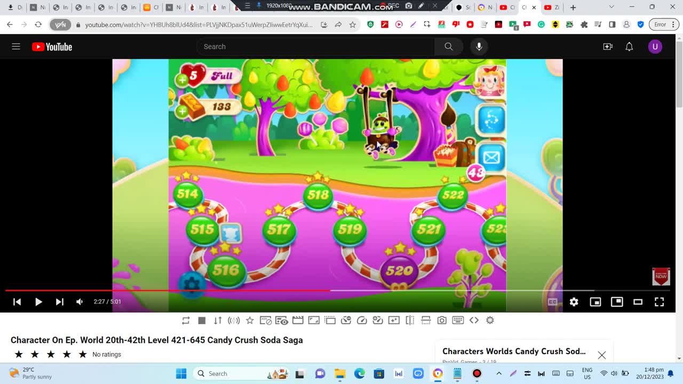Image resolution: width=683 pixels, height=384 pixels.
Task: Enable picture-in-picture window button
Action: pyautogui.click(x=617, y=302)
